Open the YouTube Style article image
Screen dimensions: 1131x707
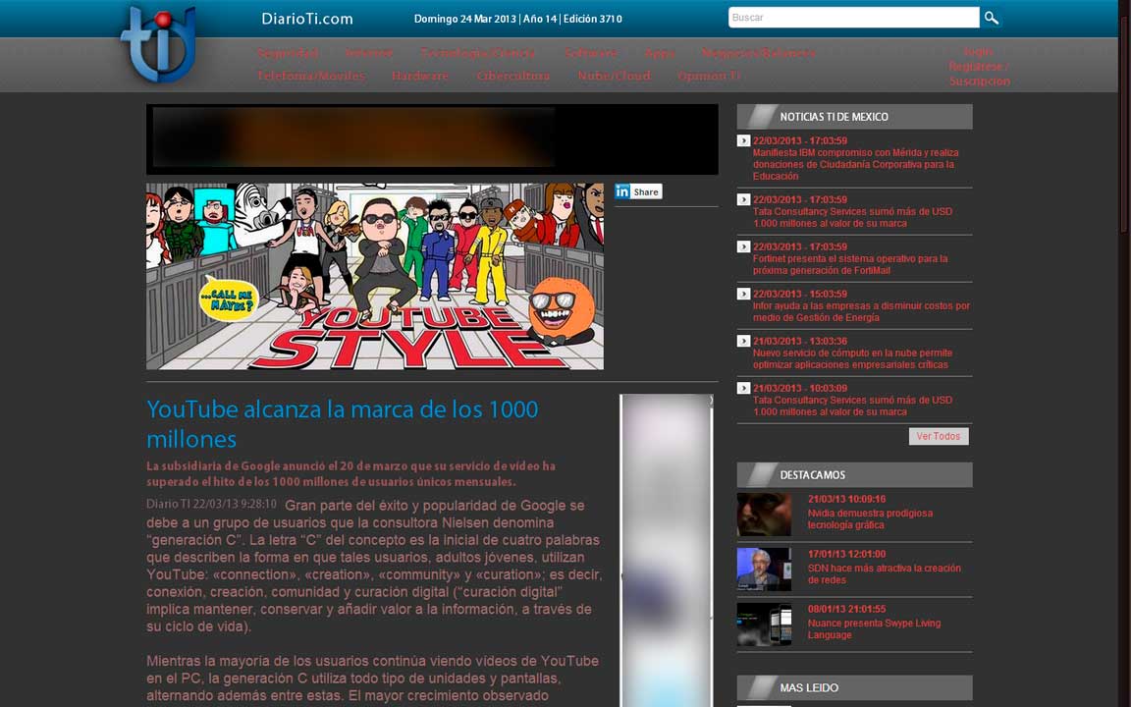point(375,276)
